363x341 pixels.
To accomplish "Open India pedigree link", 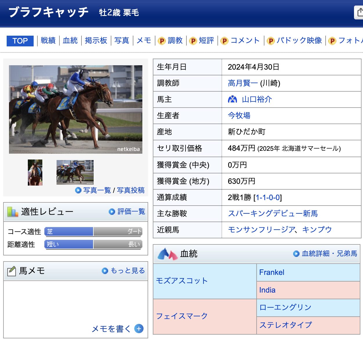I will click(x=267, y=290).
